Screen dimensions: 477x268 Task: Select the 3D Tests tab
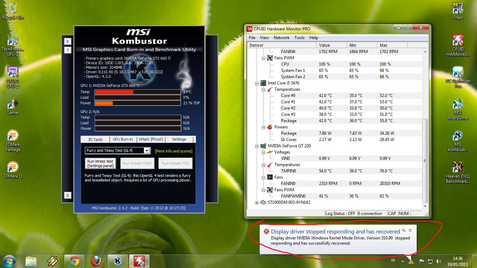95,140
